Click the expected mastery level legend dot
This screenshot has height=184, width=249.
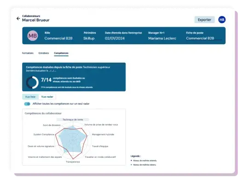coord(131,161)
